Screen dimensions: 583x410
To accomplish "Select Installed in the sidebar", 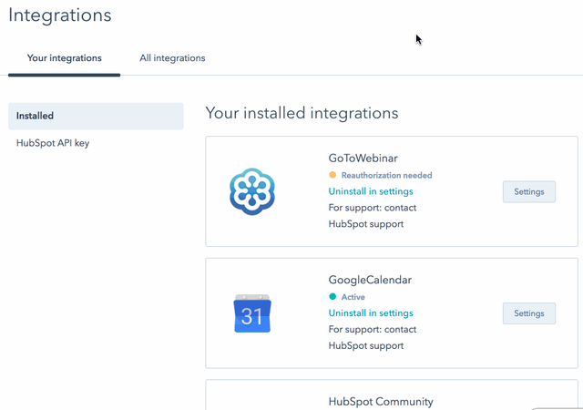I will pos(96,116).
